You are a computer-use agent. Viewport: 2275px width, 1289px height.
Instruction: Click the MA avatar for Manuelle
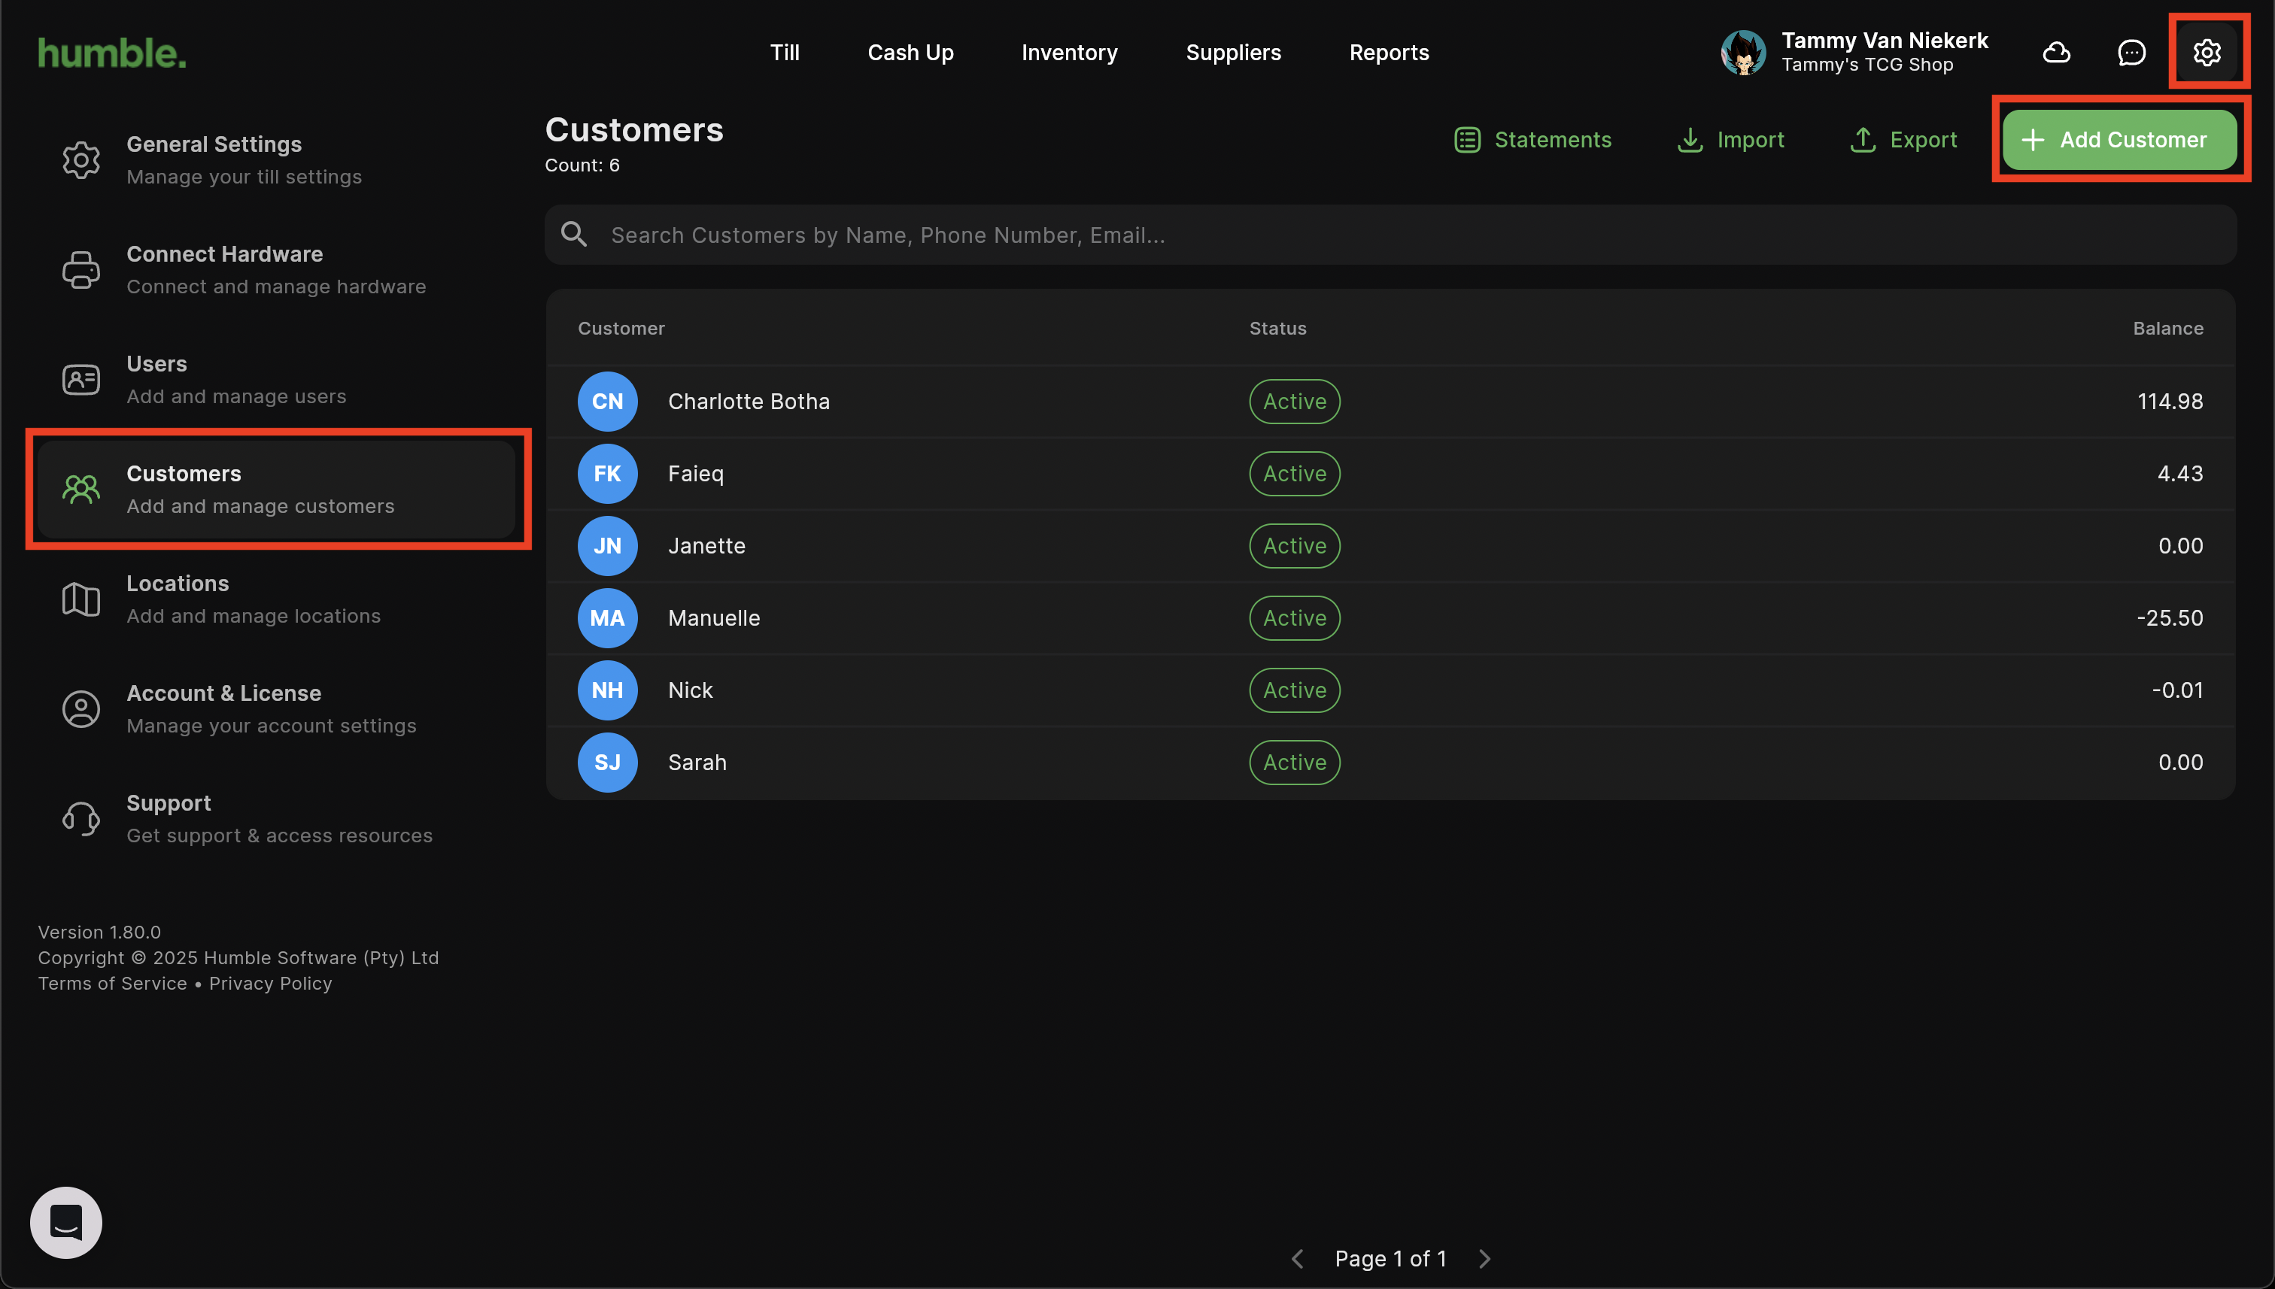point(607,618)
